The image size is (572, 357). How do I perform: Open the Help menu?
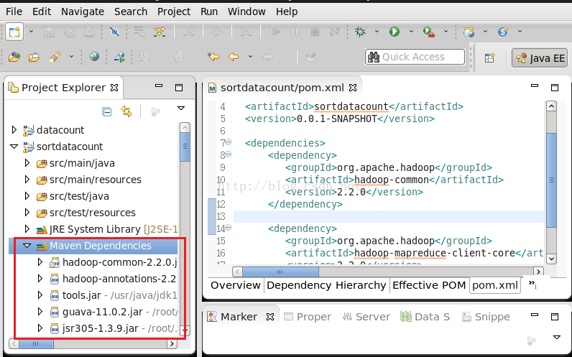pos(287,11)
